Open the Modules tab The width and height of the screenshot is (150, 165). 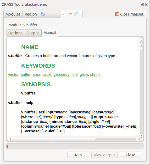[x=13, y=14]
